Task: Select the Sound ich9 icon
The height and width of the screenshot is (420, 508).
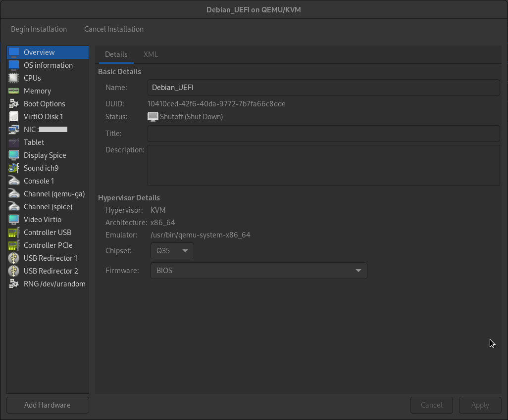Action: (14, 168)
